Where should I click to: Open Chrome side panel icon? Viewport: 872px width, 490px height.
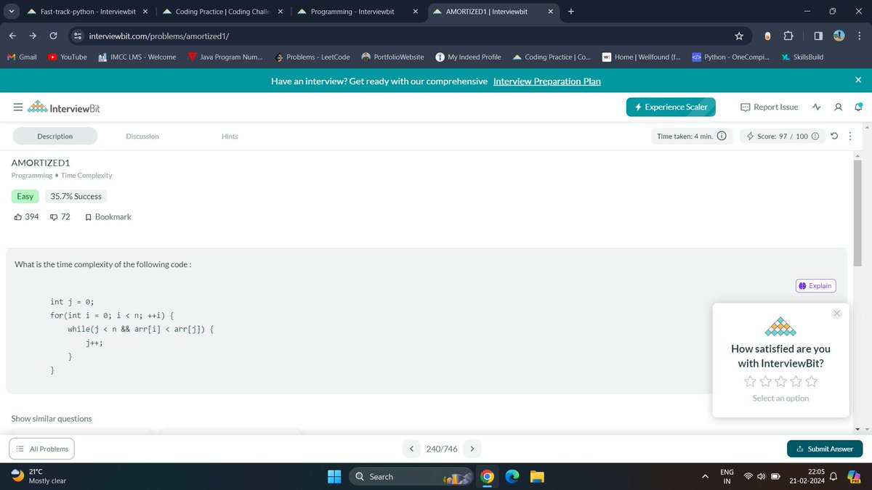817,36
